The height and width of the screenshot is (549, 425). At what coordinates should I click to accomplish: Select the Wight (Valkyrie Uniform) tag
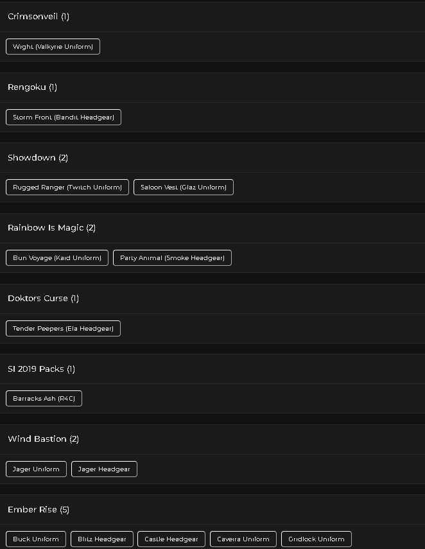tap(53, 47)
